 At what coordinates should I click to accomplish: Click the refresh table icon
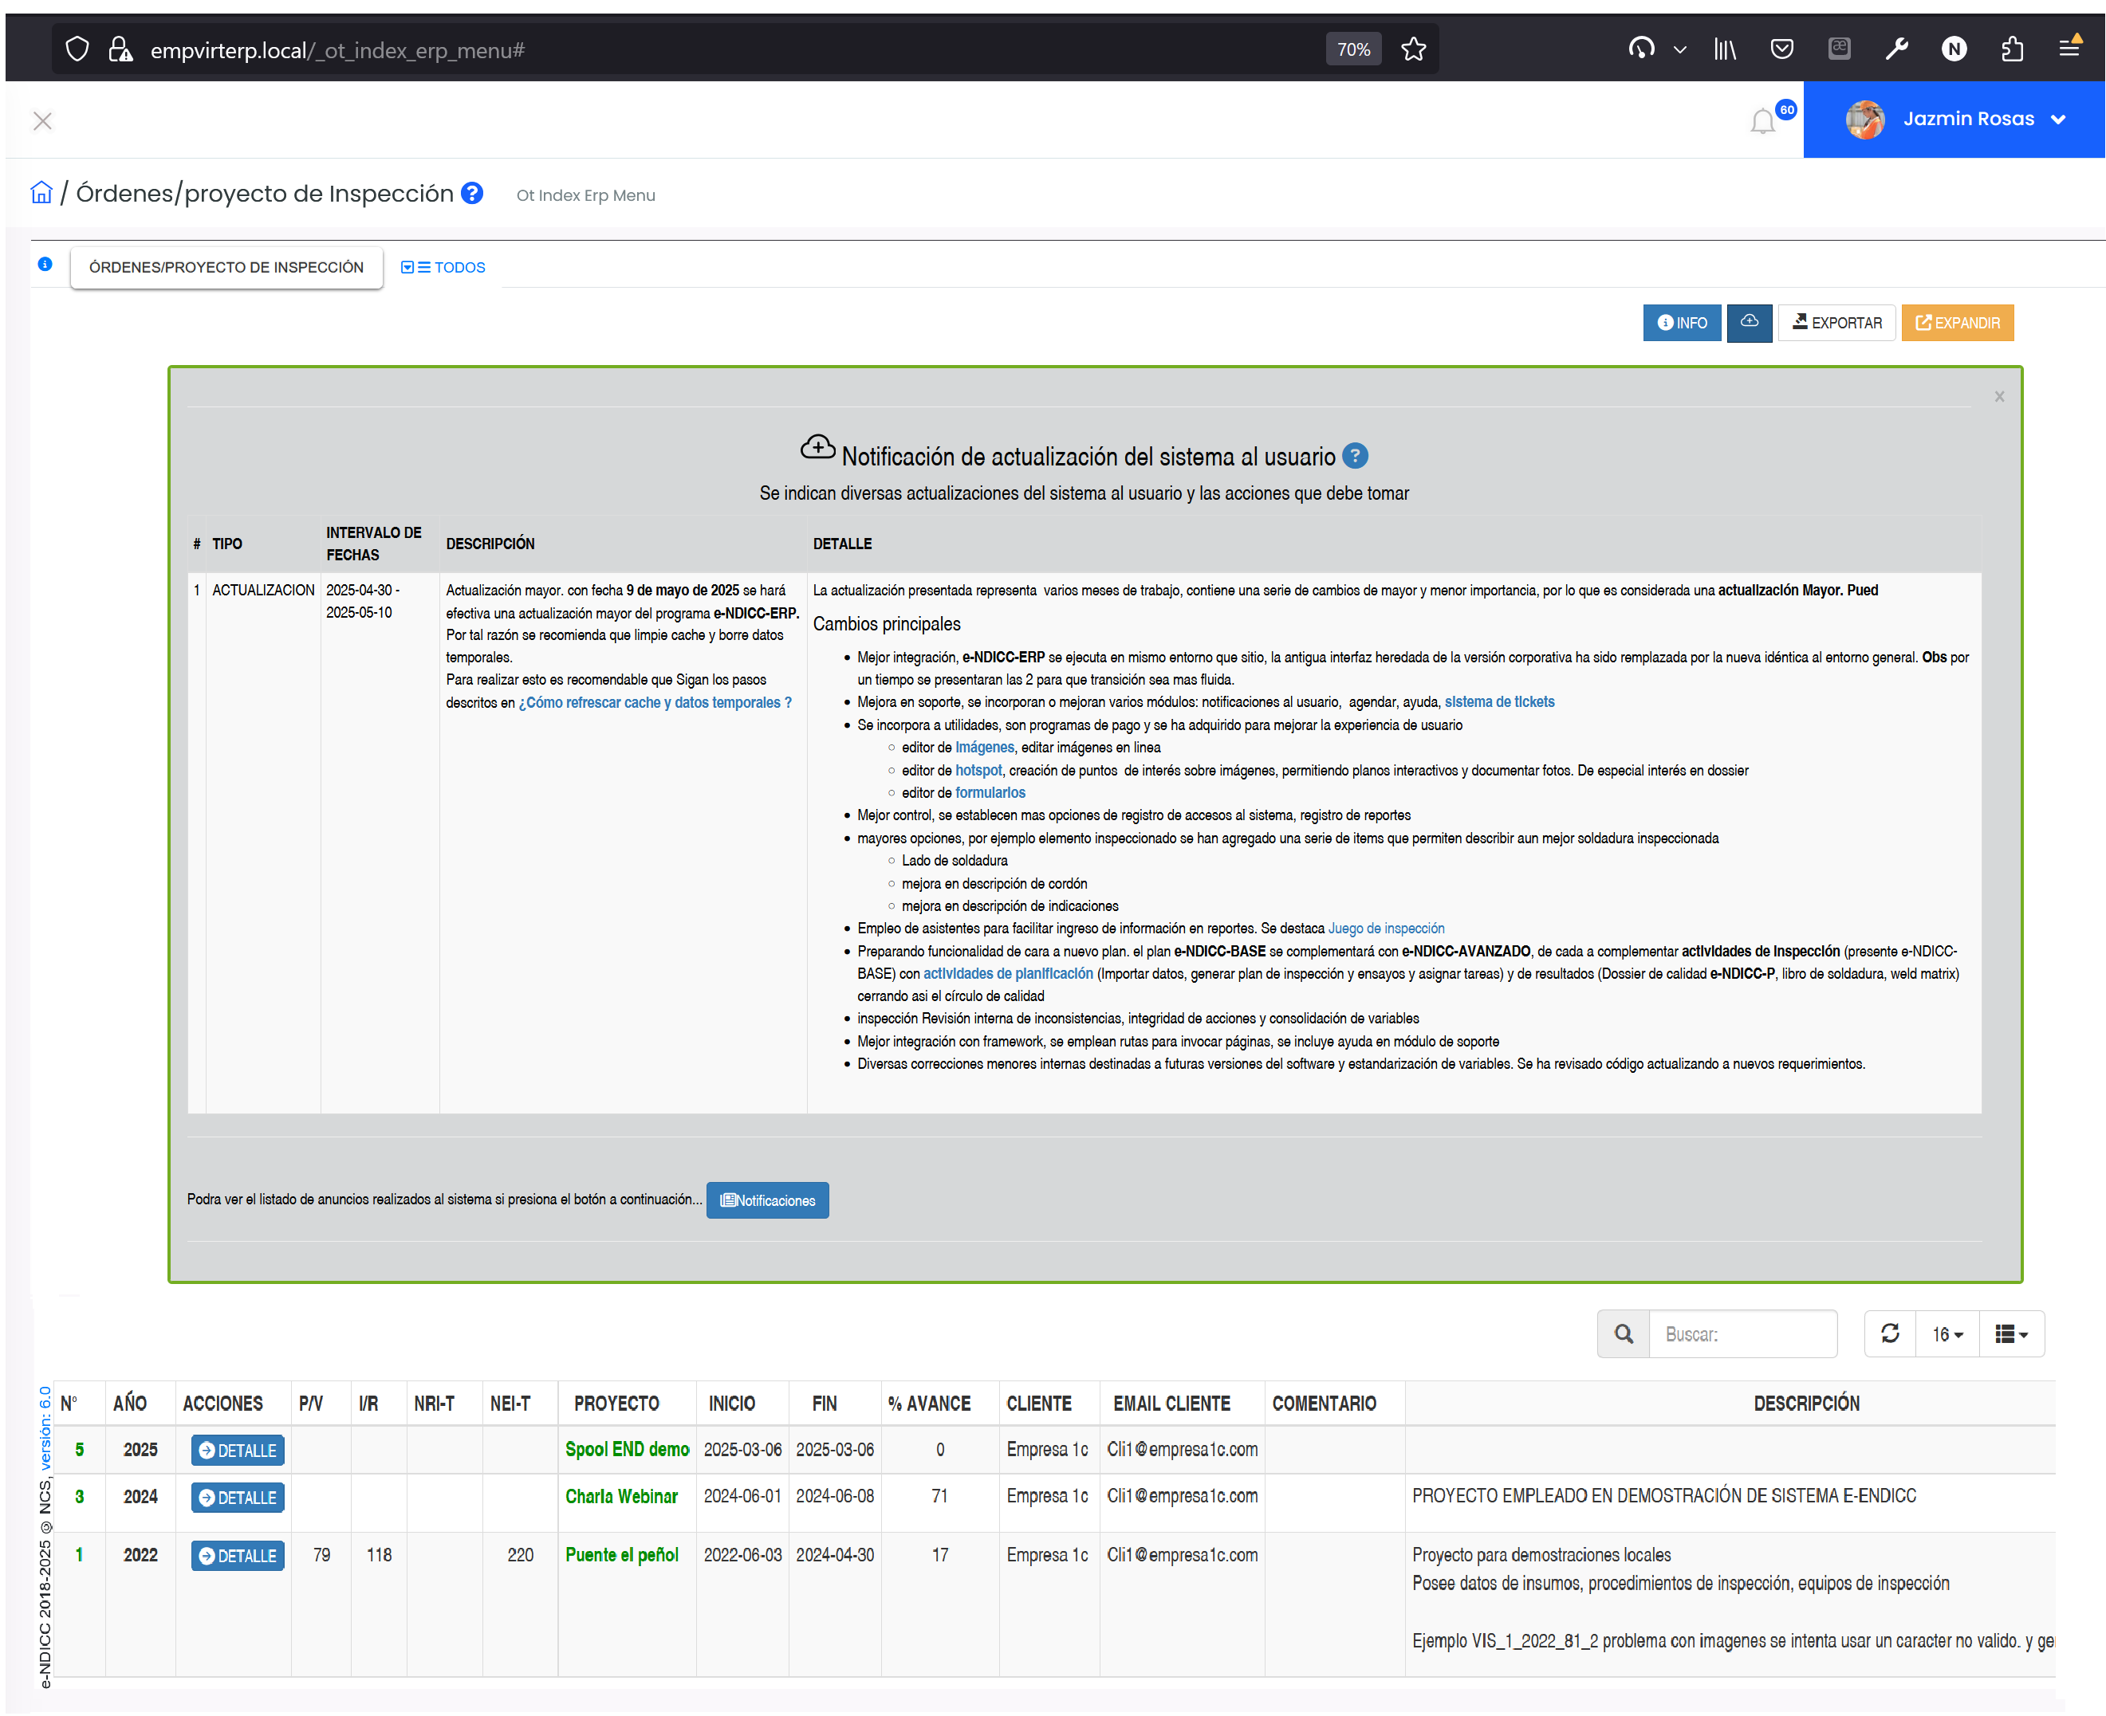coord(1889,1333)
